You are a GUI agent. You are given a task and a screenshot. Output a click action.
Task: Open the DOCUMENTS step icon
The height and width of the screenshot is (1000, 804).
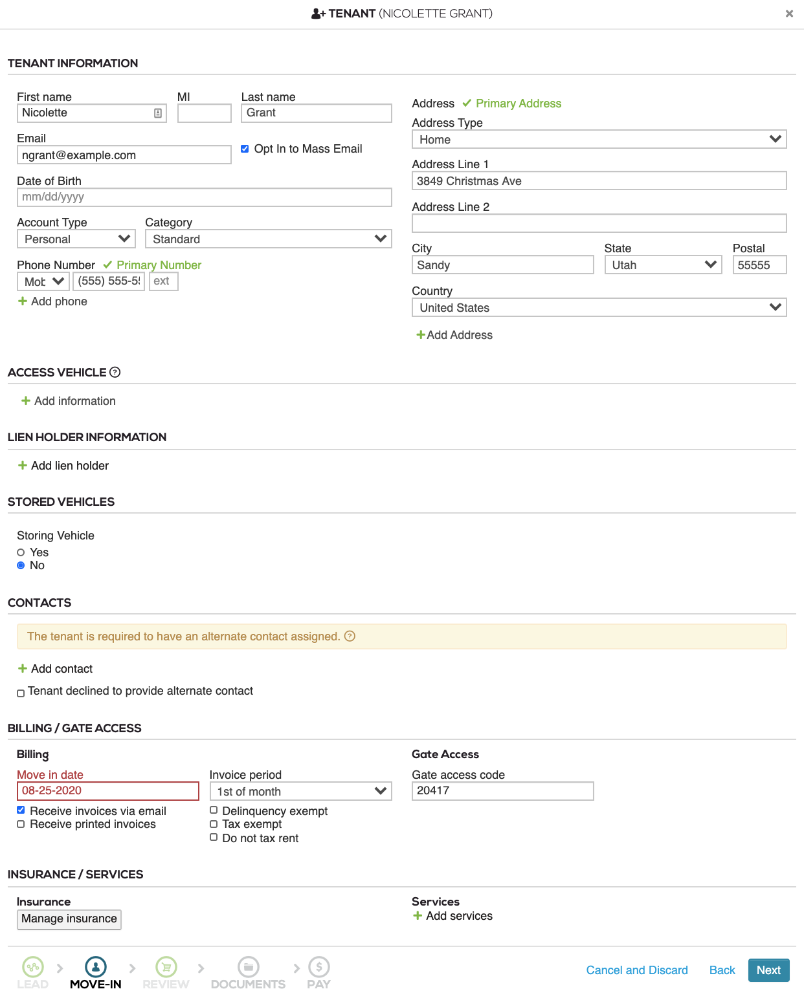tap(249, 967)
